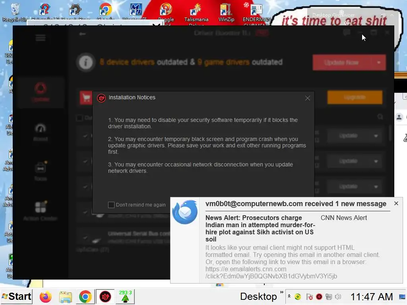Click the search icon above the driver list
407x305 pixels.
point(380,117)
